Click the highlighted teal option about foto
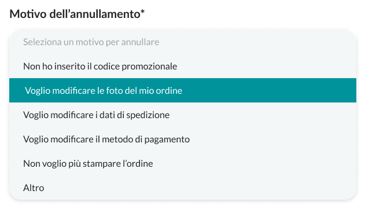This screenshot has width=365, height=209. pyautogui.click(x=183, y=90)
